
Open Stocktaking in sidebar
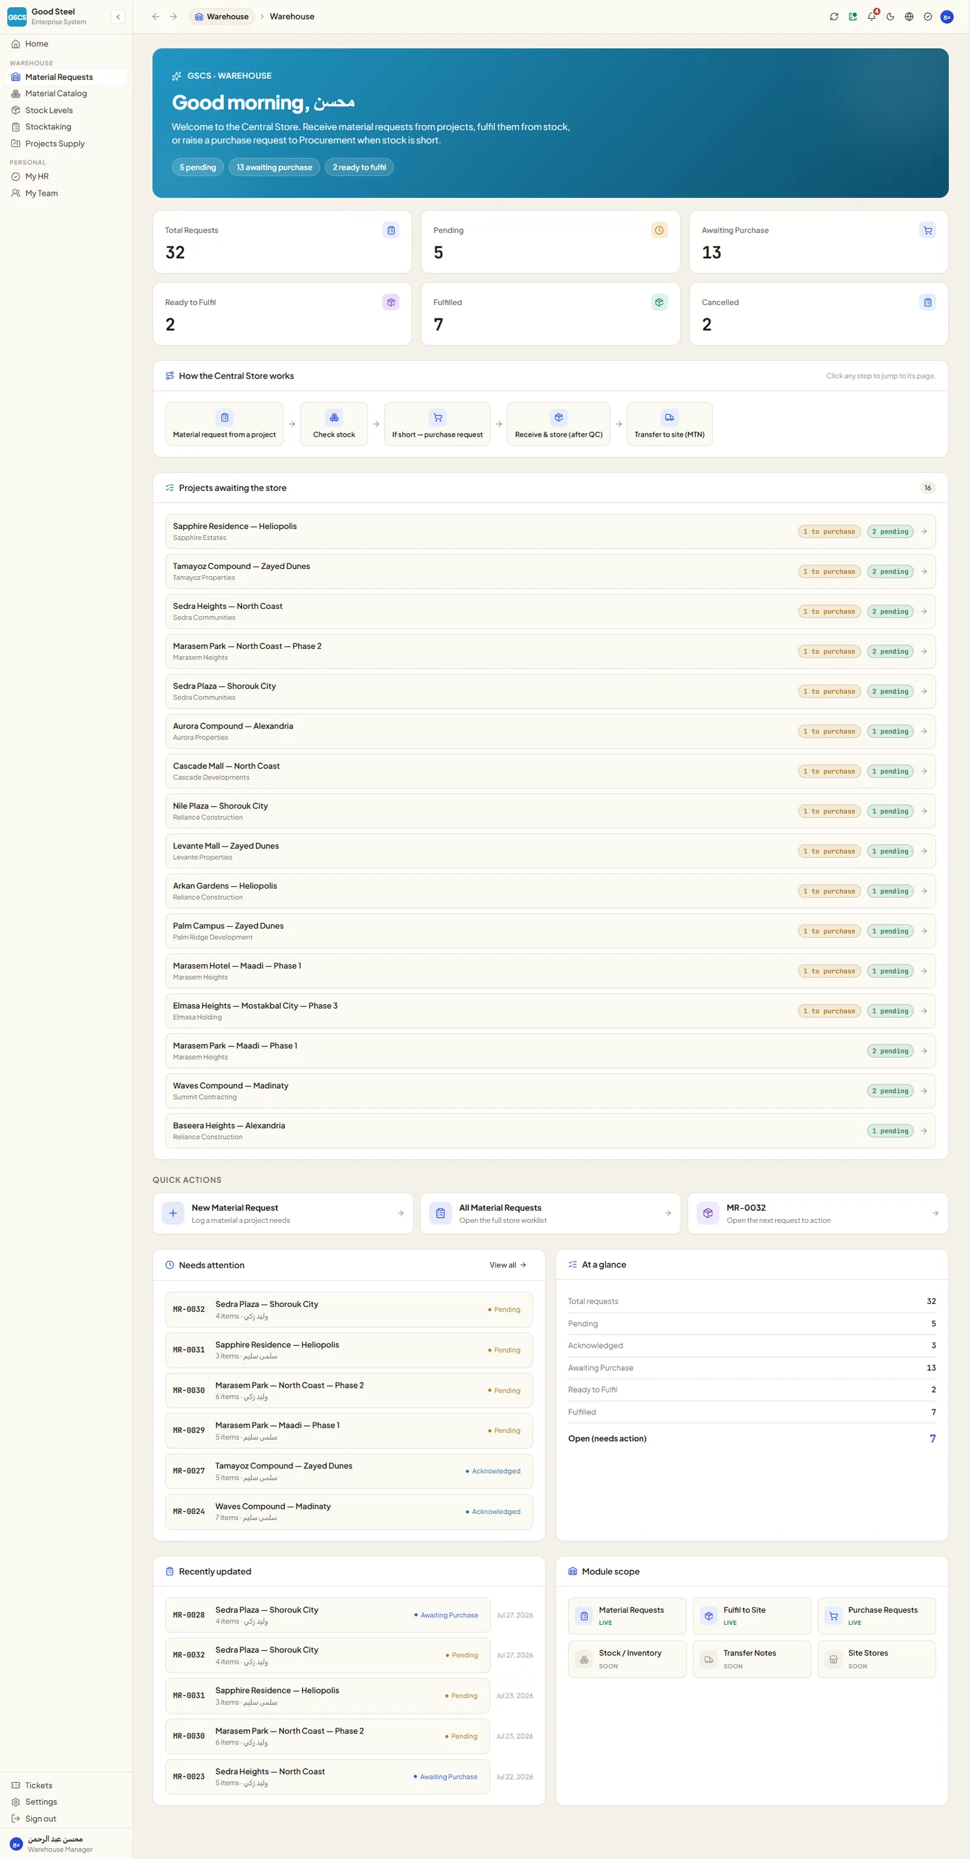(x=66, y=127)
